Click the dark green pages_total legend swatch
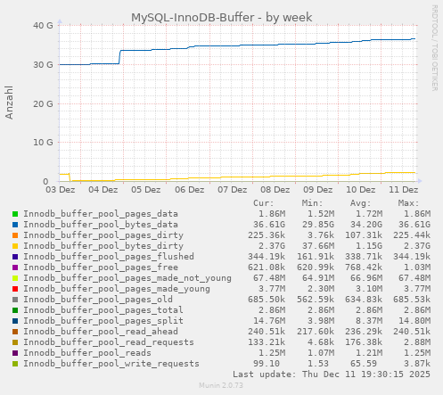 [15, 310]
